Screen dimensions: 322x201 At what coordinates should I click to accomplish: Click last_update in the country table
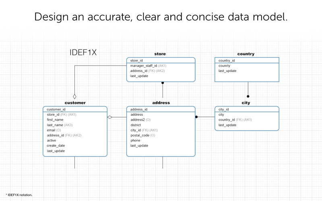pyautogui.click(x=227, y=71)
